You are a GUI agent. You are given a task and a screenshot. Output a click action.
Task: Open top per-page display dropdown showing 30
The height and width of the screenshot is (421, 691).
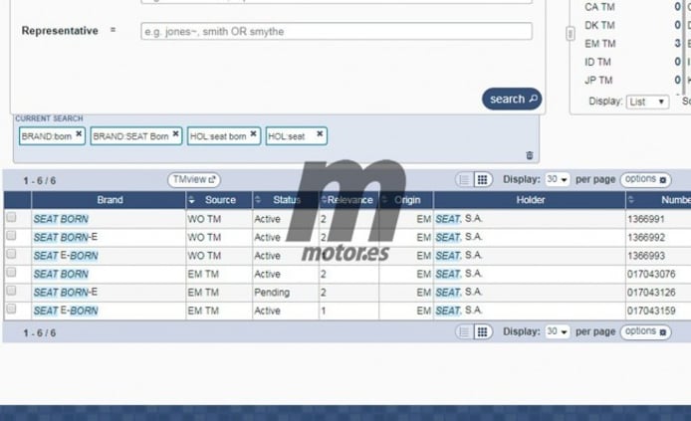click(x=557, y=179)
